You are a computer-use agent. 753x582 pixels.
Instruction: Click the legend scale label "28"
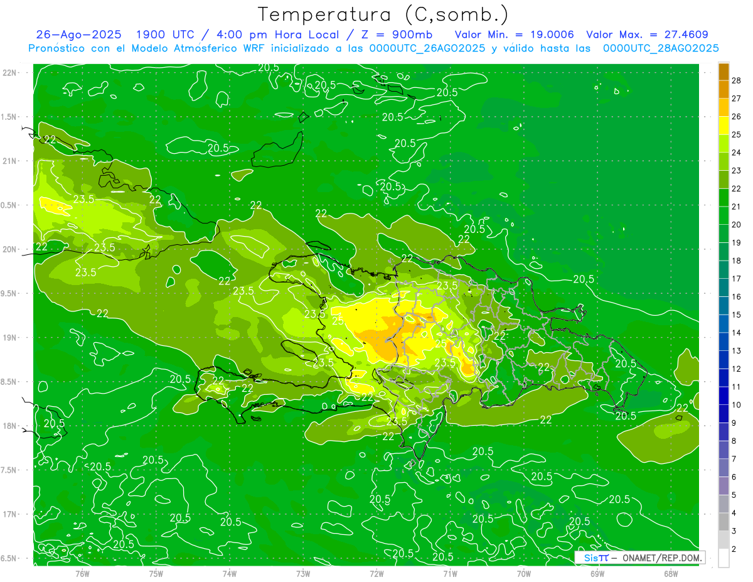(x=737, y=80)
